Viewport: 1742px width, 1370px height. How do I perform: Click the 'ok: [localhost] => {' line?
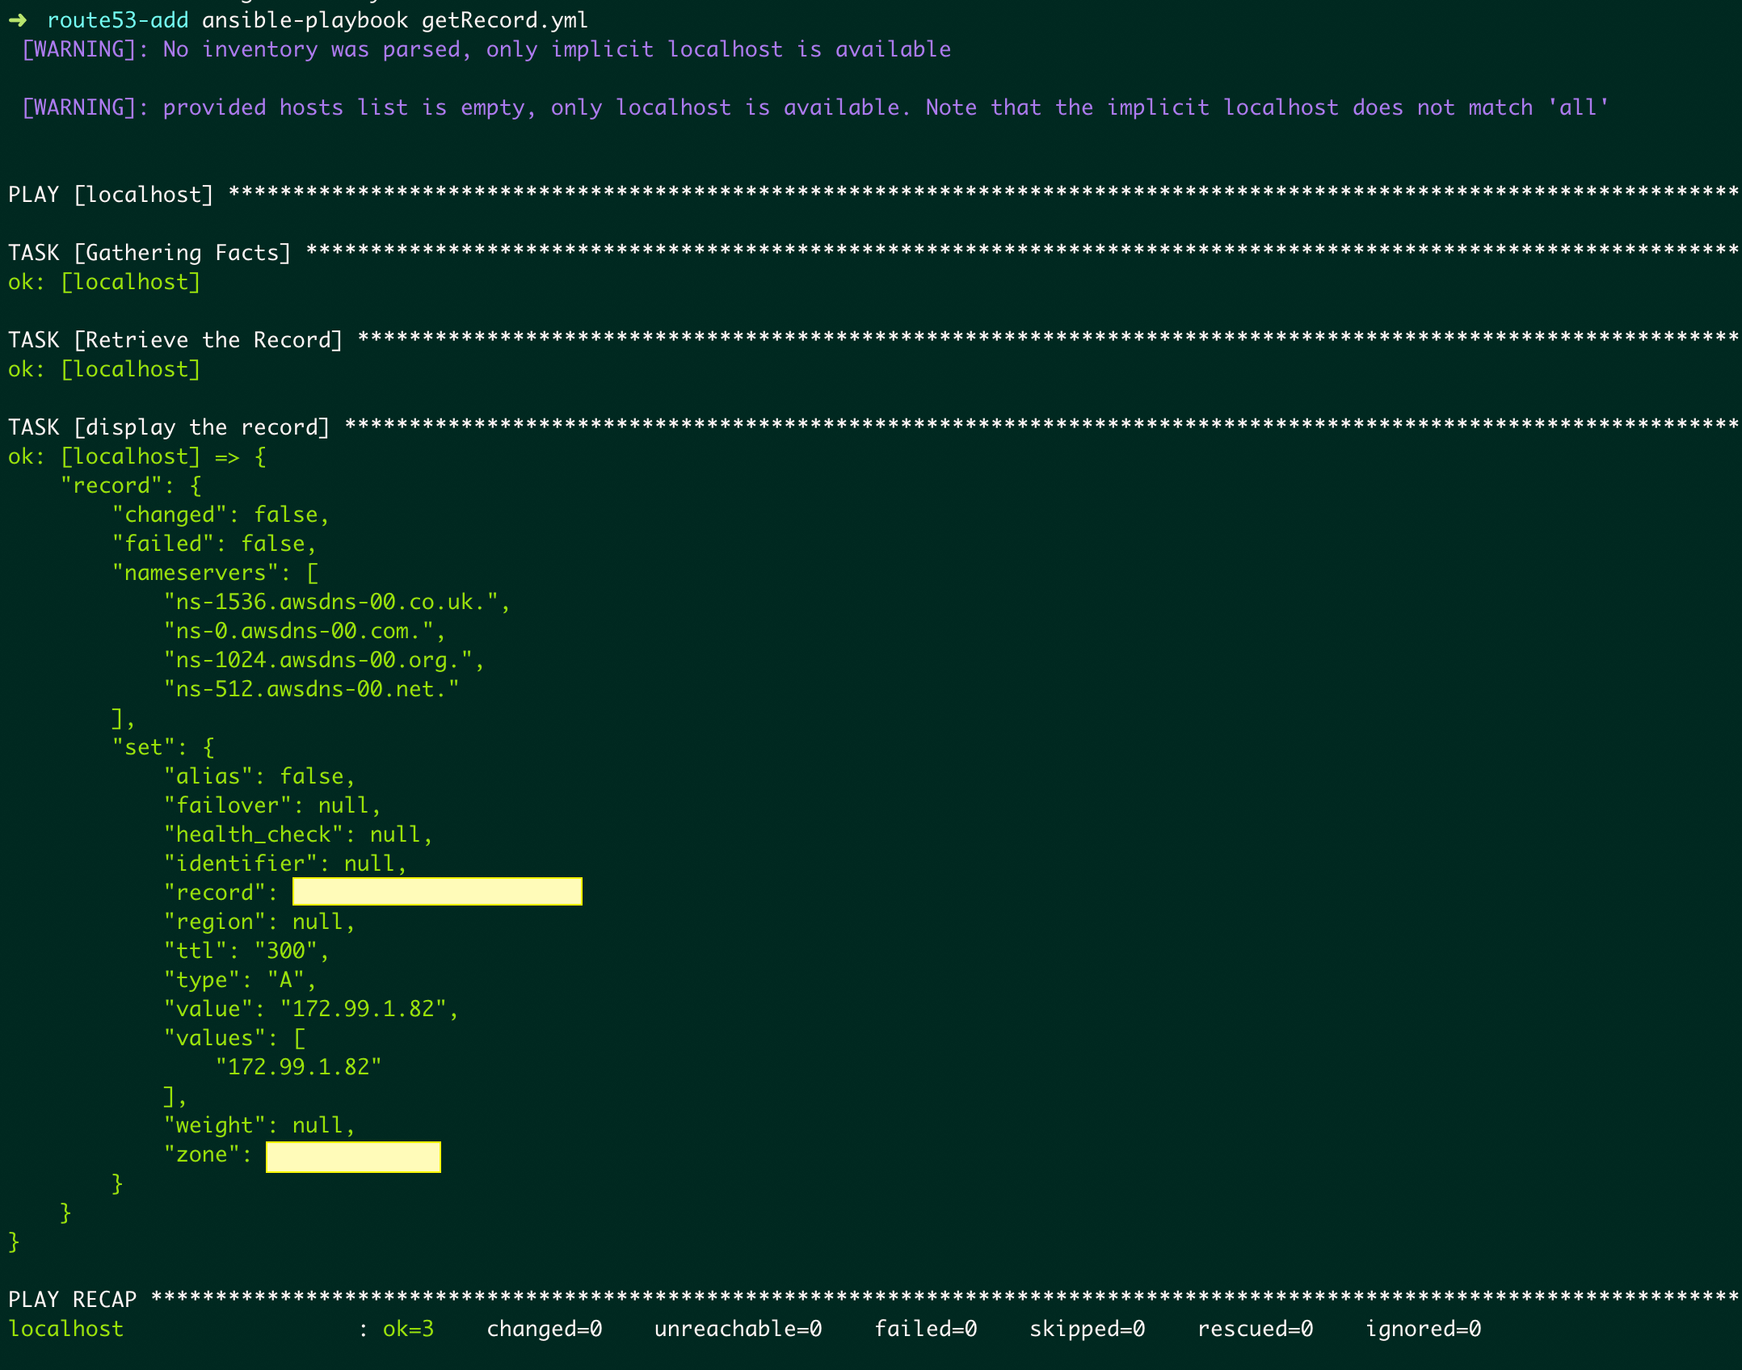click(137, 456)
